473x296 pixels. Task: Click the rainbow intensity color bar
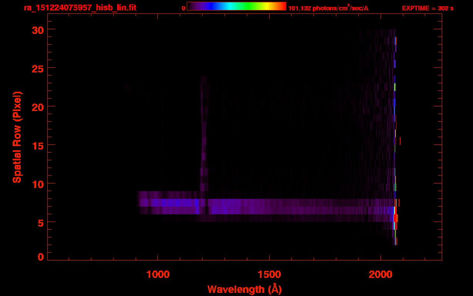coord(236,6)
